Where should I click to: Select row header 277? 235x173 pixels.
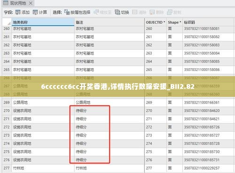pos(7,168)
